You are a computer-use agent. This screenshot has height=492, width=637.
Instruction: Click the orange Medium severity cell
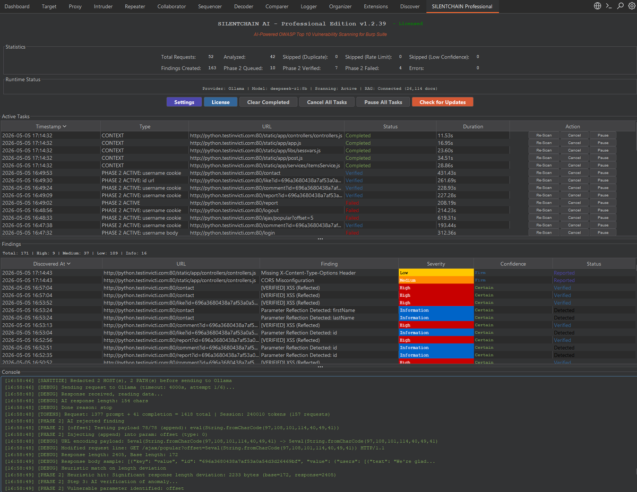pyautogui.click(x=436, y=280)
